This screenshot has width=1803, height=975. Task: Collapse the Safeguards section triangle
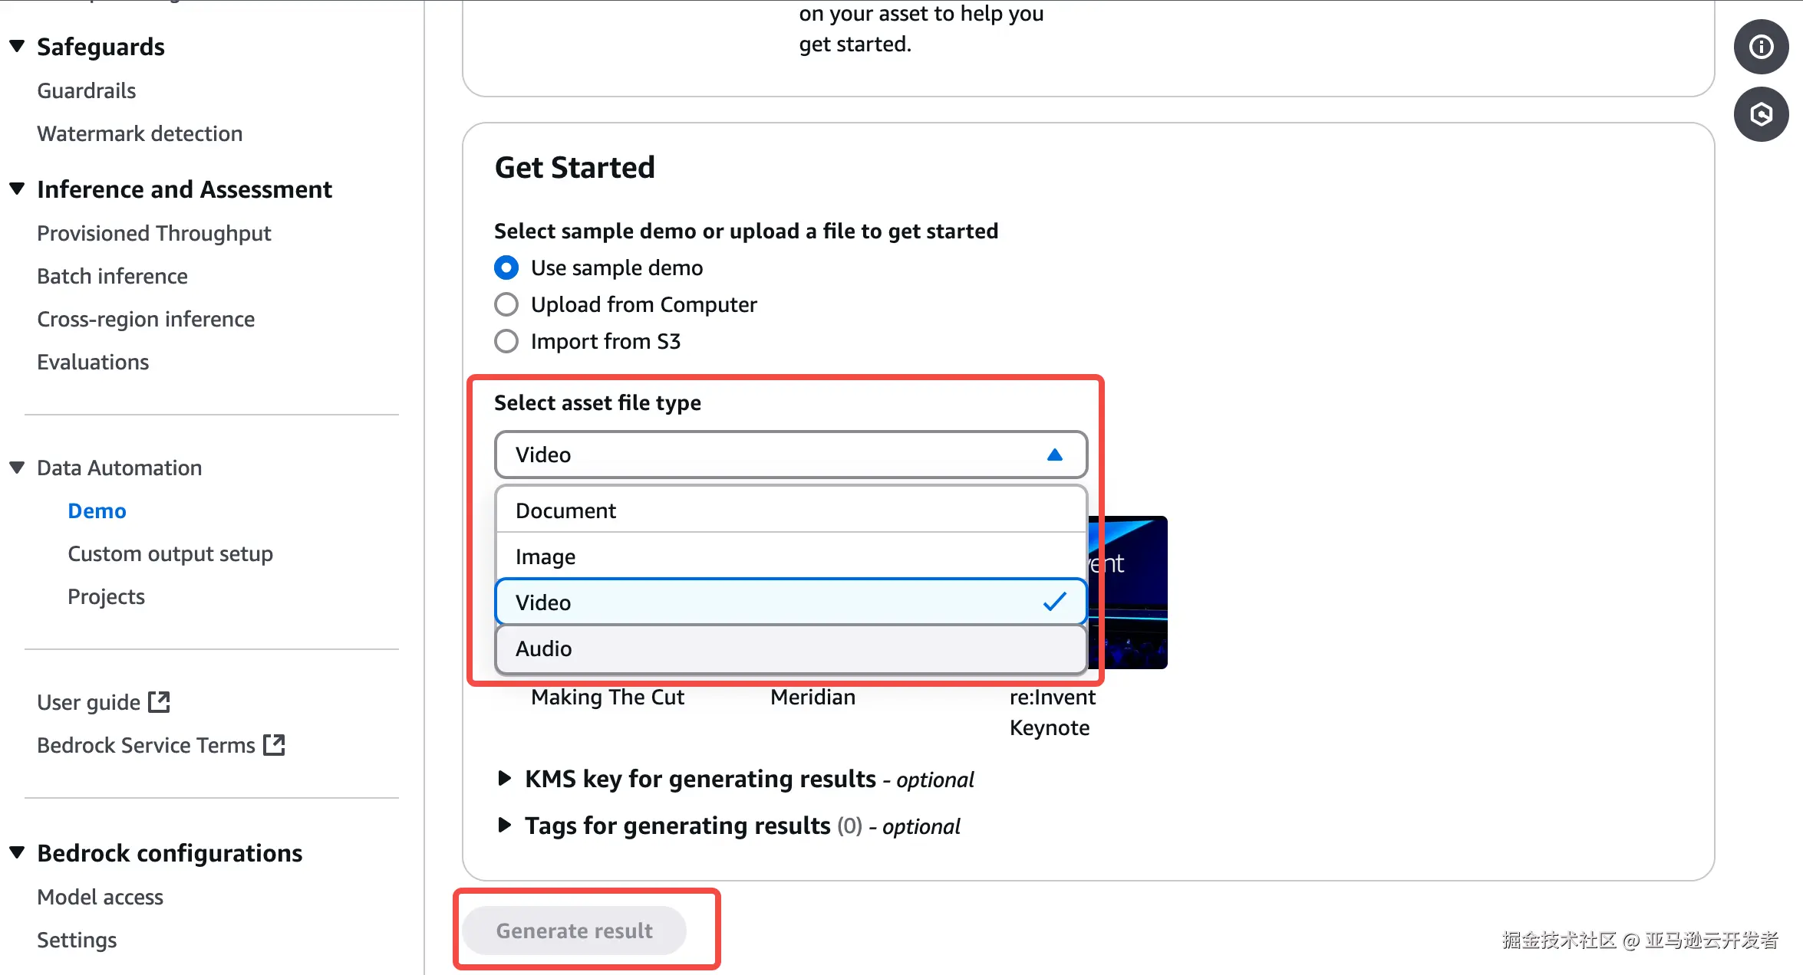click(17, 46)
